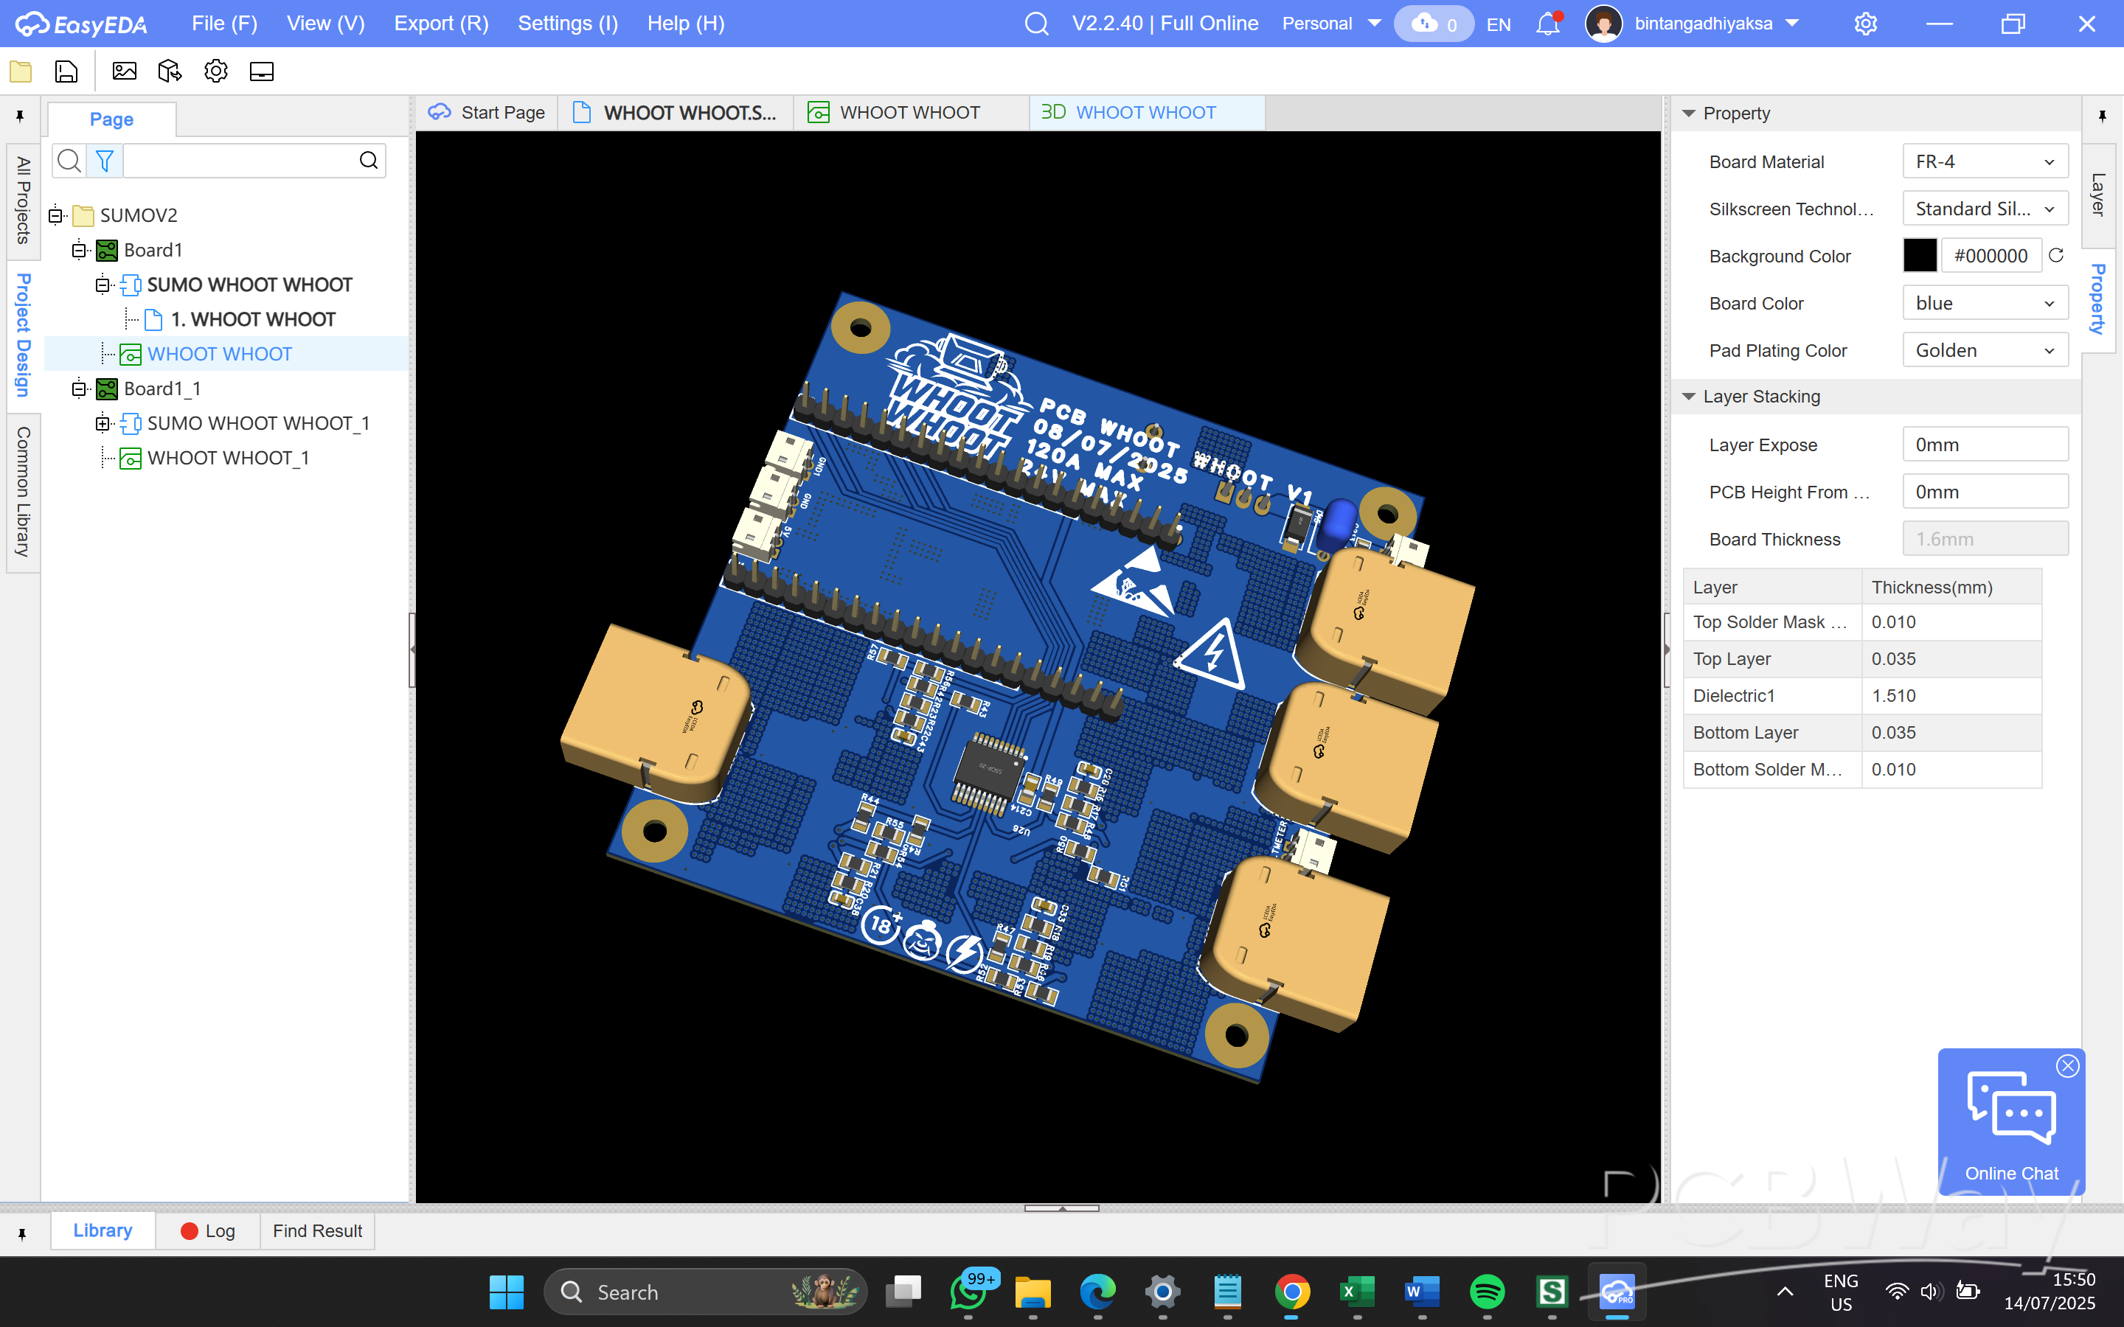2124x1327 pixels.
Task: Click the bottom panel pin icon
Action: click(22, 1234)
